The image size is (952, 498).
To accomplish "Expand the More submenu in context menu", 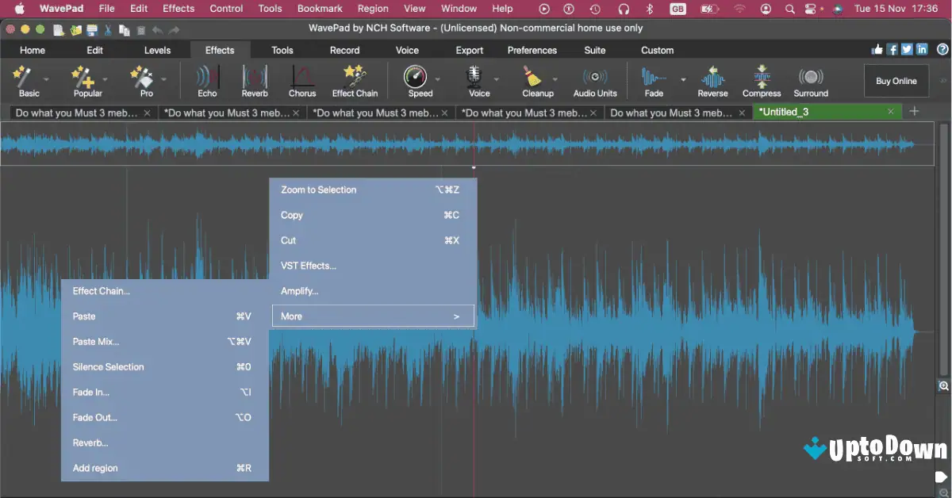I will (373, 316).
